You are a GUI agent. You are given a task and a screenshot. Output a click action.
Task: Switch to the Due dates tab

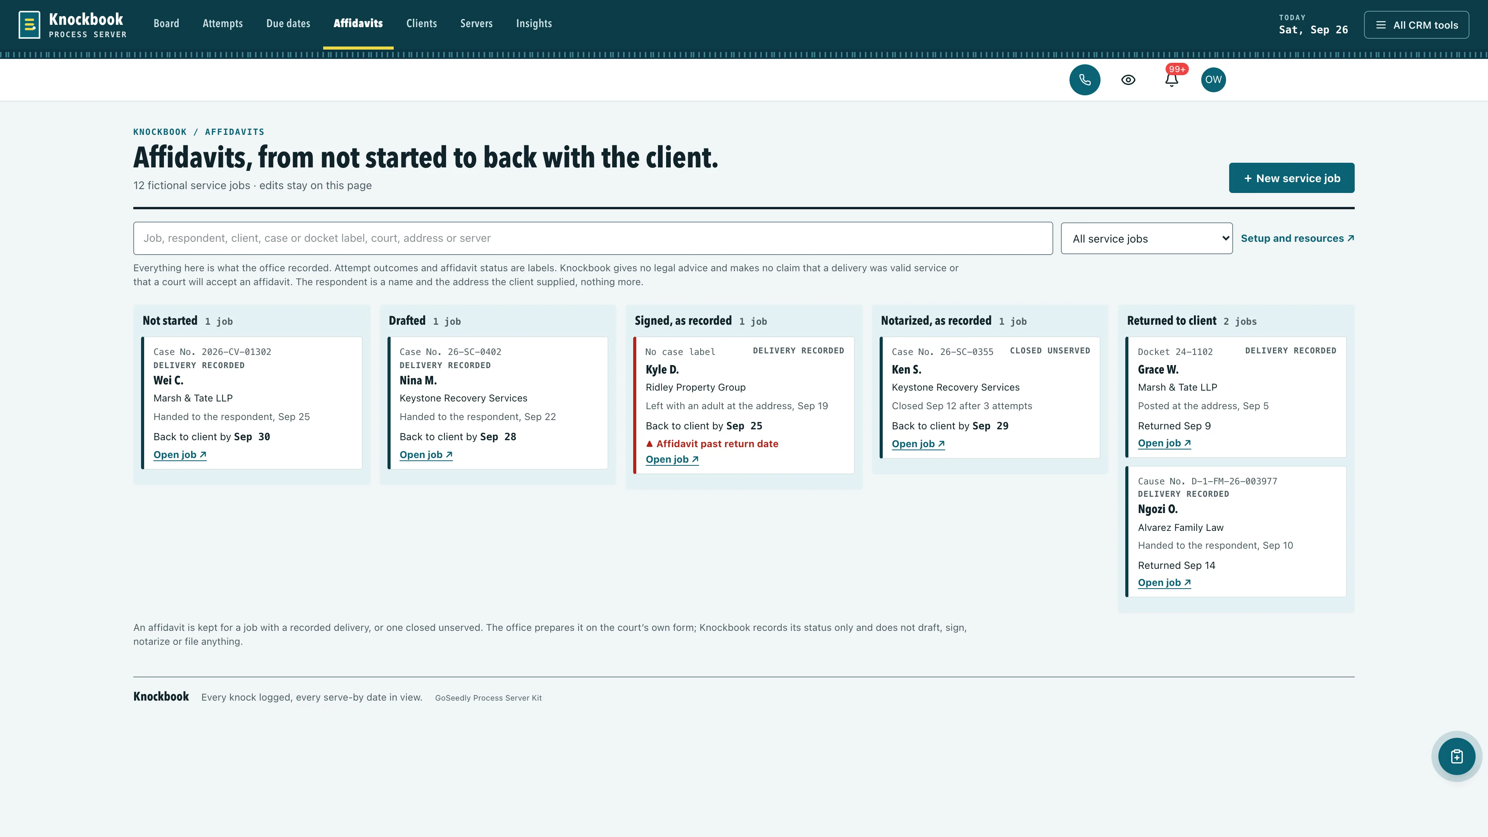coord(288,24)
